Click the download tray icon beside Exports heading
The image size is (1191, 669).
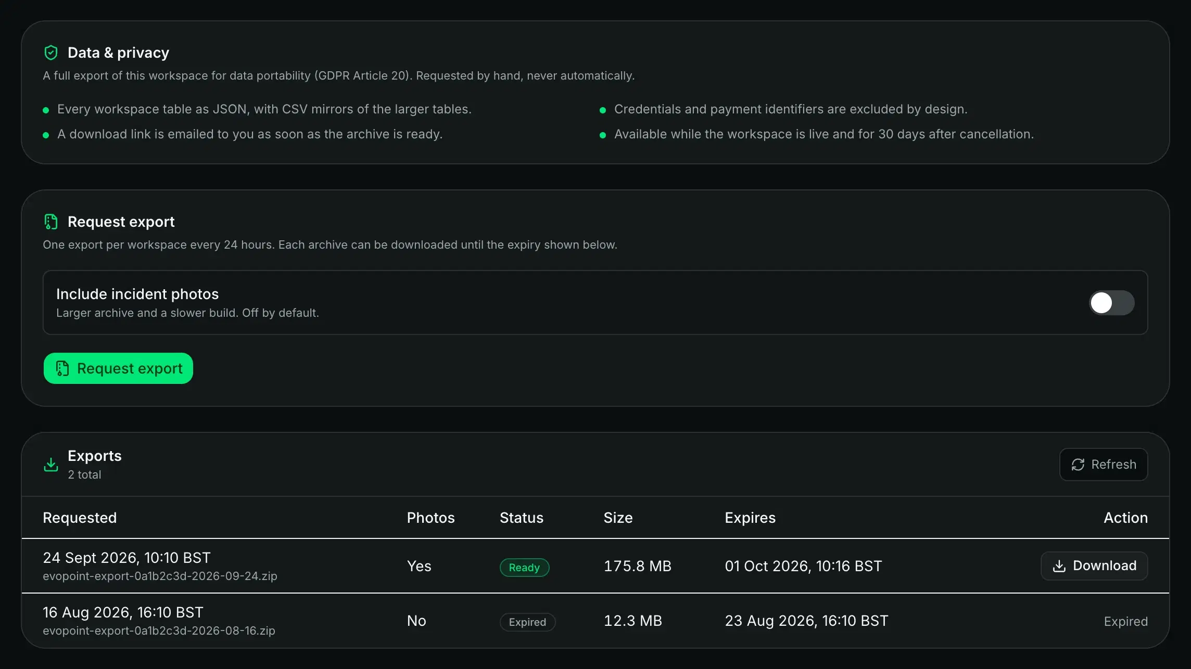tap(51, 465)
